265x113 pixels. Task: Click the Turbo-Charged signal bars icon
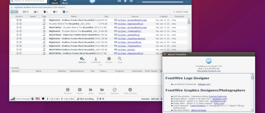(x=12, y=99)
